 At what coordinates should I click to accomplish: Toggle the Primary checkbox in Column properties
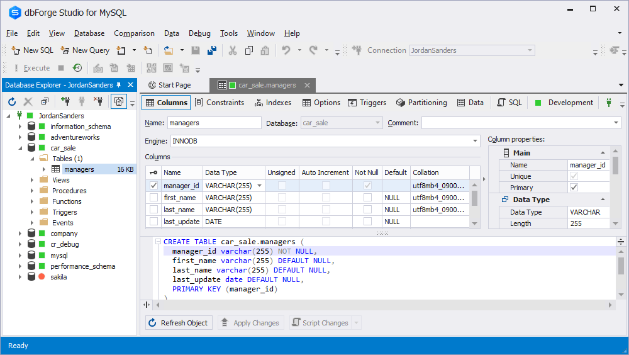pos(574,187)
